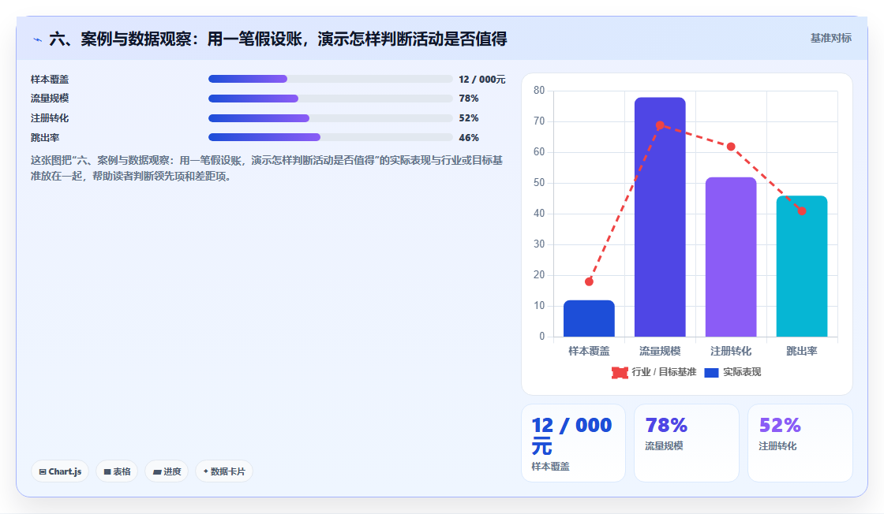
Task: Click benchmark point on 流量规模 bar
Action: (x=660, y=125)
